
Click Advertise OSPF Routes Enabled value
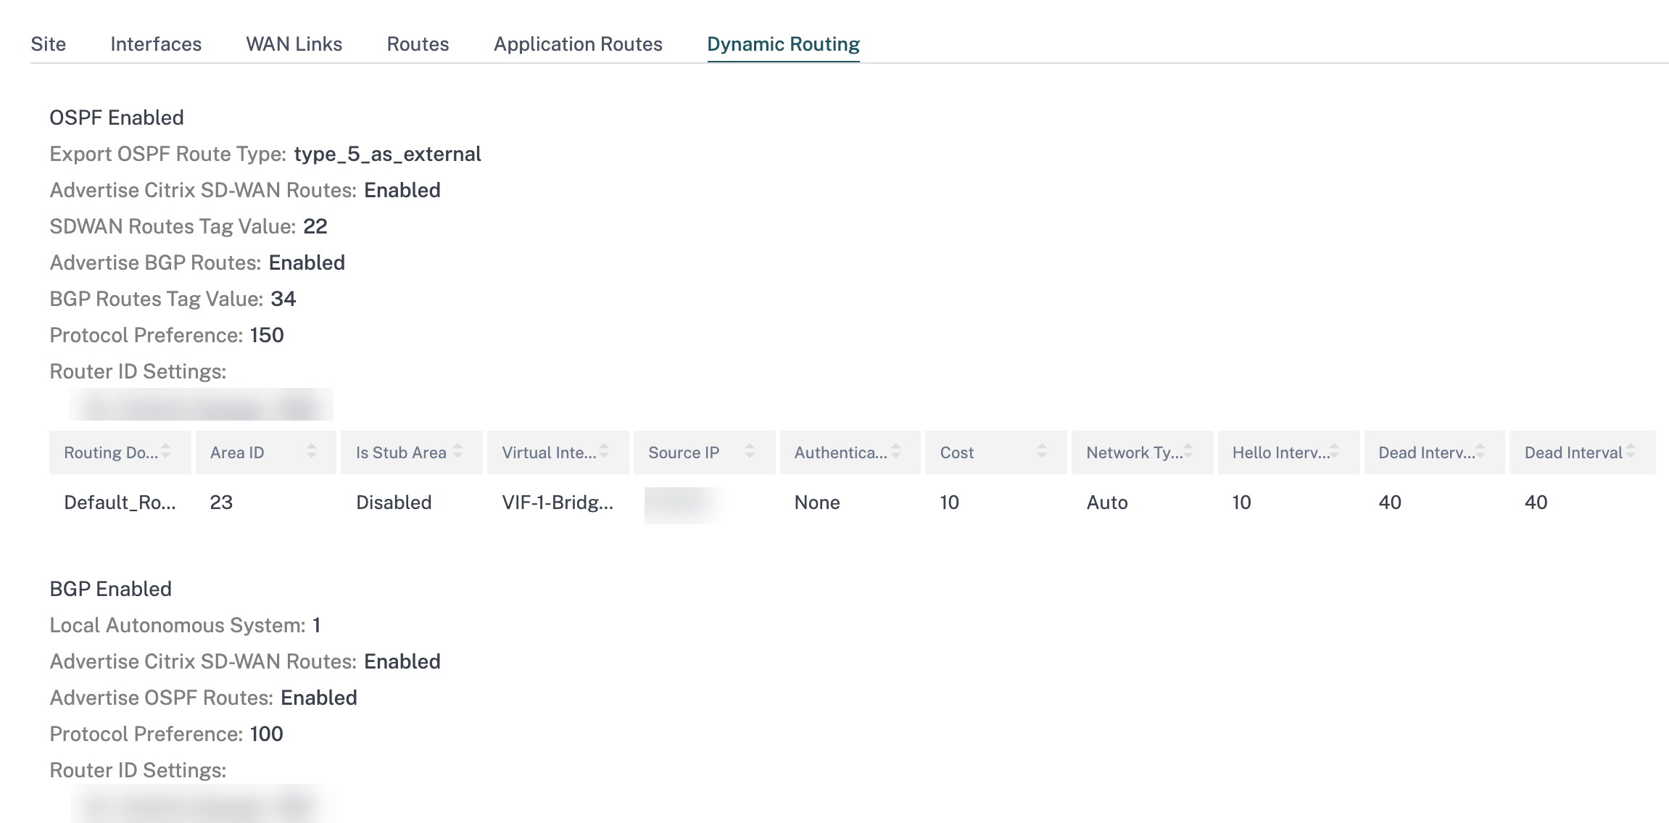(319, 698)
